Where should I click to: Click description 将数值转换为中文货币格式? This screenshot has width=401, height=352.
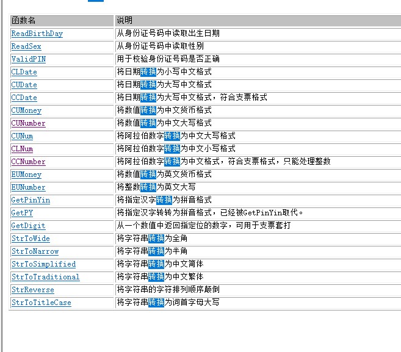coord(164,110)
